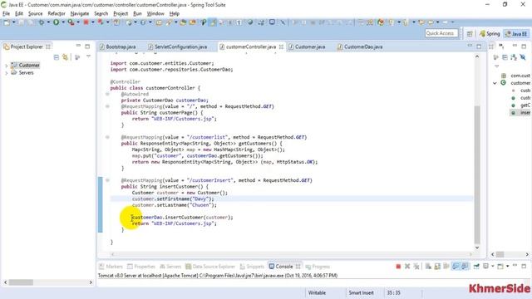Fold the customerPage method in editor gutter
The height and width of the screenshot is (299, 532).
point(107,106)
